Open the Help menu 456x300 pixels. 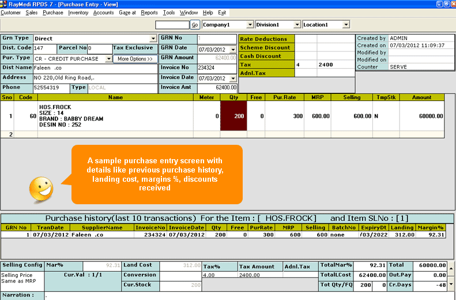coord(208,13)
